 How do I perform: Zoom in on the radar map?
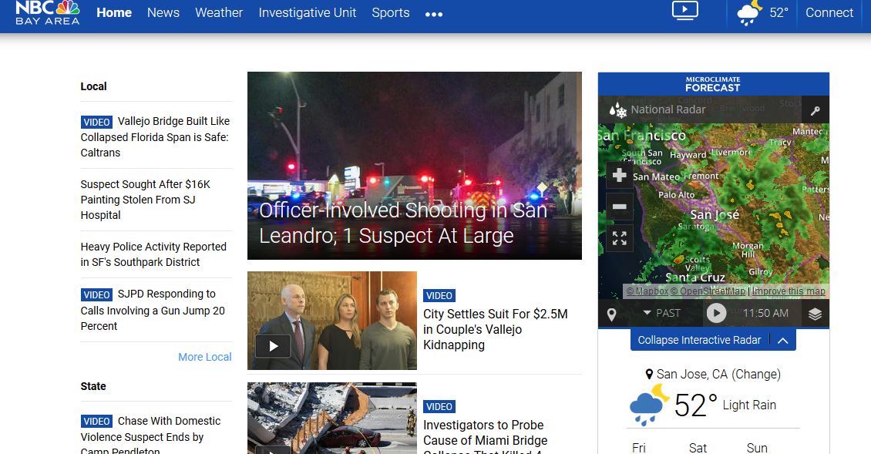pyautogui.click(x=620, y=176)
